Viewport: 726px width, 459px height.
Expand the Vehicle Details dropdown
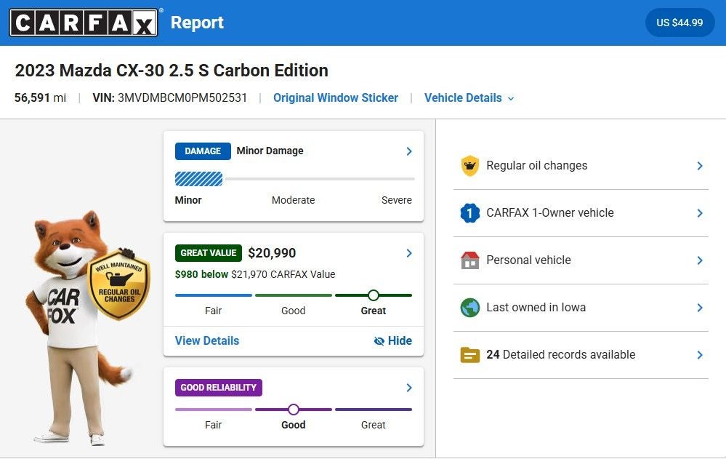[469, 98]
